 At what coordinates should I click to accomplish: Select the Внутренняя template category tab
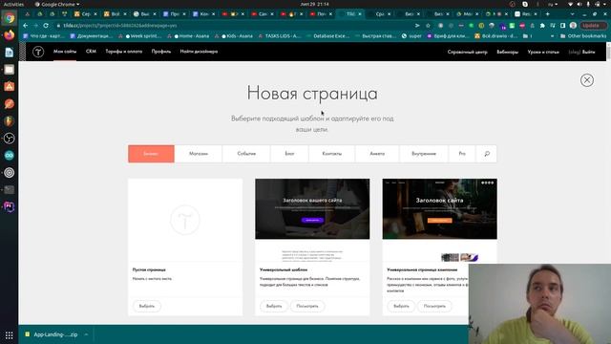tap(424, 154)
